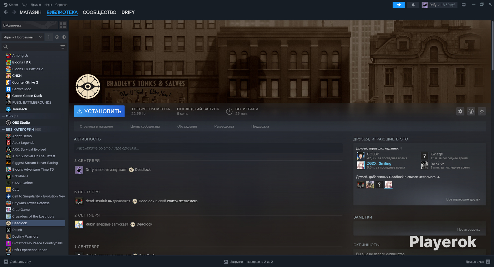Open Руководства link
494x267 pixels.
coord(224,126)
